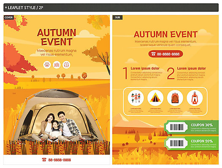The width and height of the screenshot is (222, 168).
Task: Click the jacket circle icon on cover
Action: click(x=66, y=65)
